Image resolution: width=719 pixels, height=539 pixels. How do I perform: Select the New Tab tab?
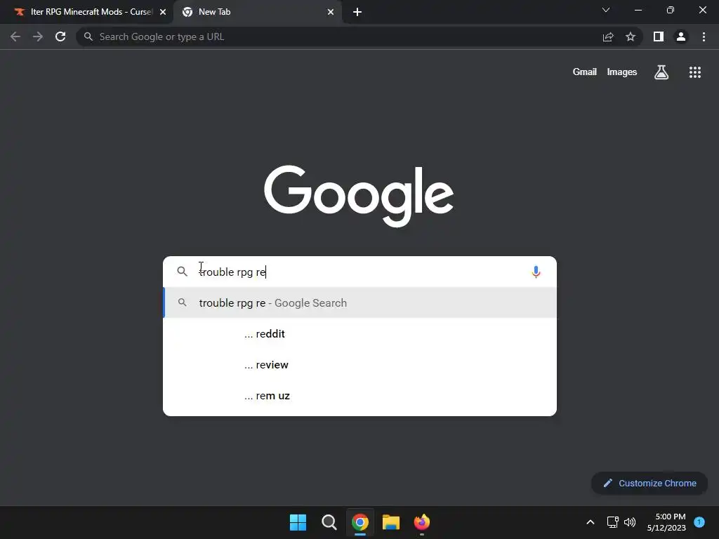pos(258,12)
